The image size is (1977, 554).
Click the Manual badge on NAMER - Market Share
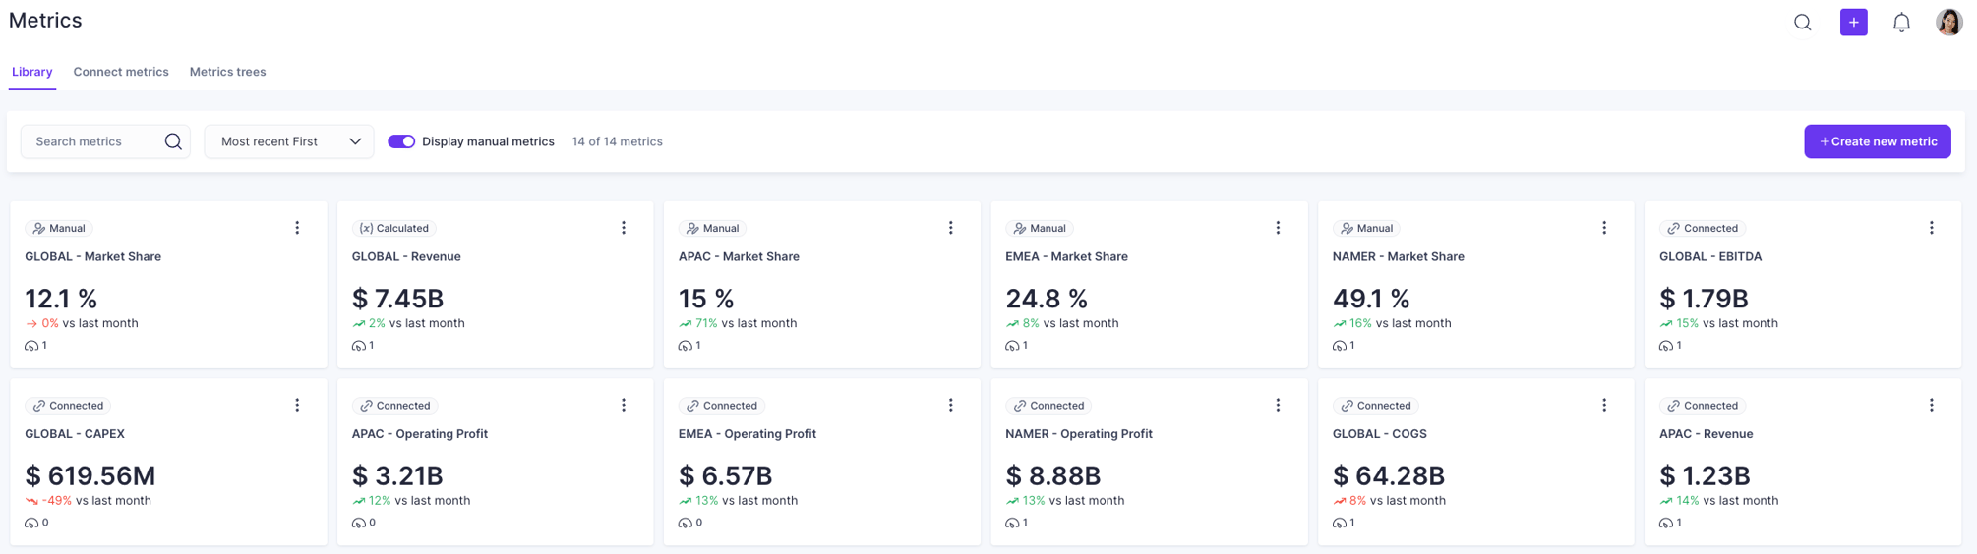(x=1366, y=228)
